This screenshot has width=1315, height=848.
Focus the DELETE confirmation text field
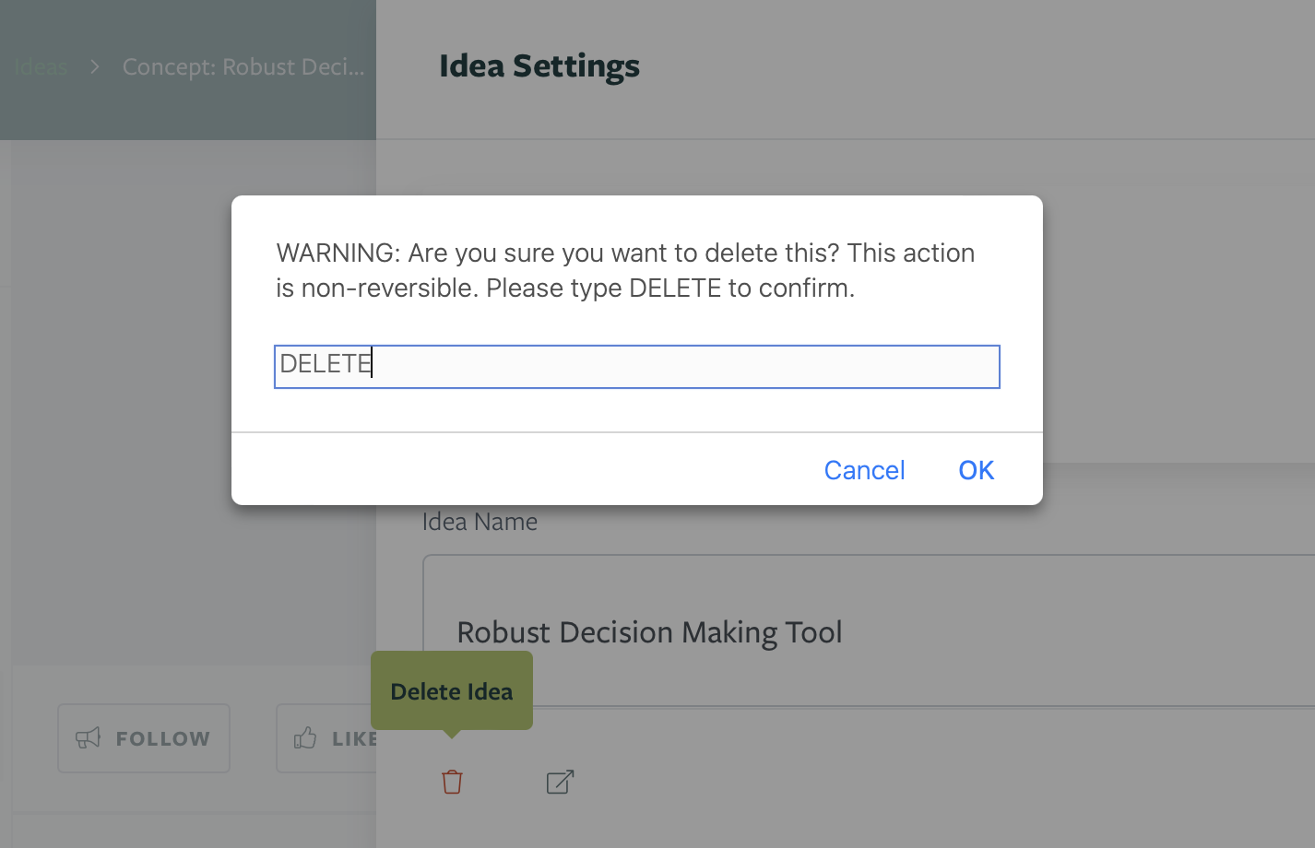coord(637,367)
